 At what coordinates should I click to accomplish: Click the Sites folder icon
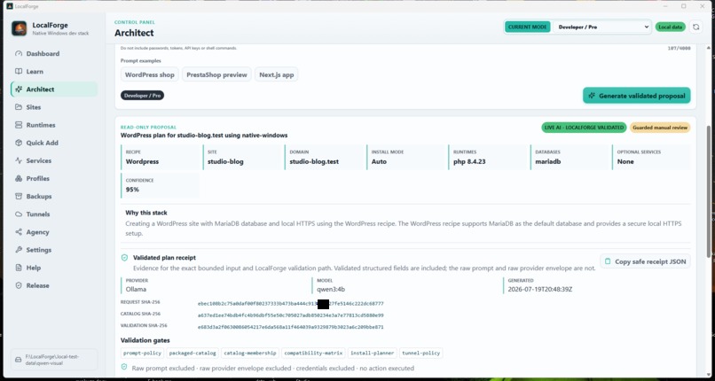tap(19, 107)
